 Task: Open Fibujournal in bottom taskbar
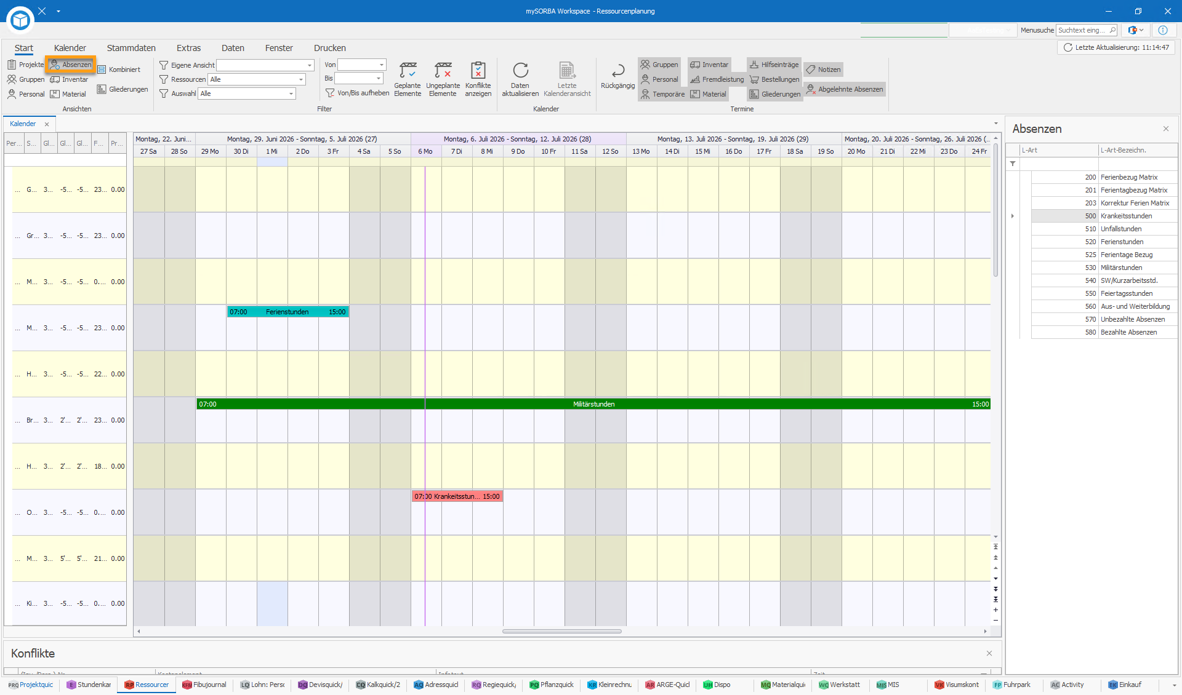[204, 685]
